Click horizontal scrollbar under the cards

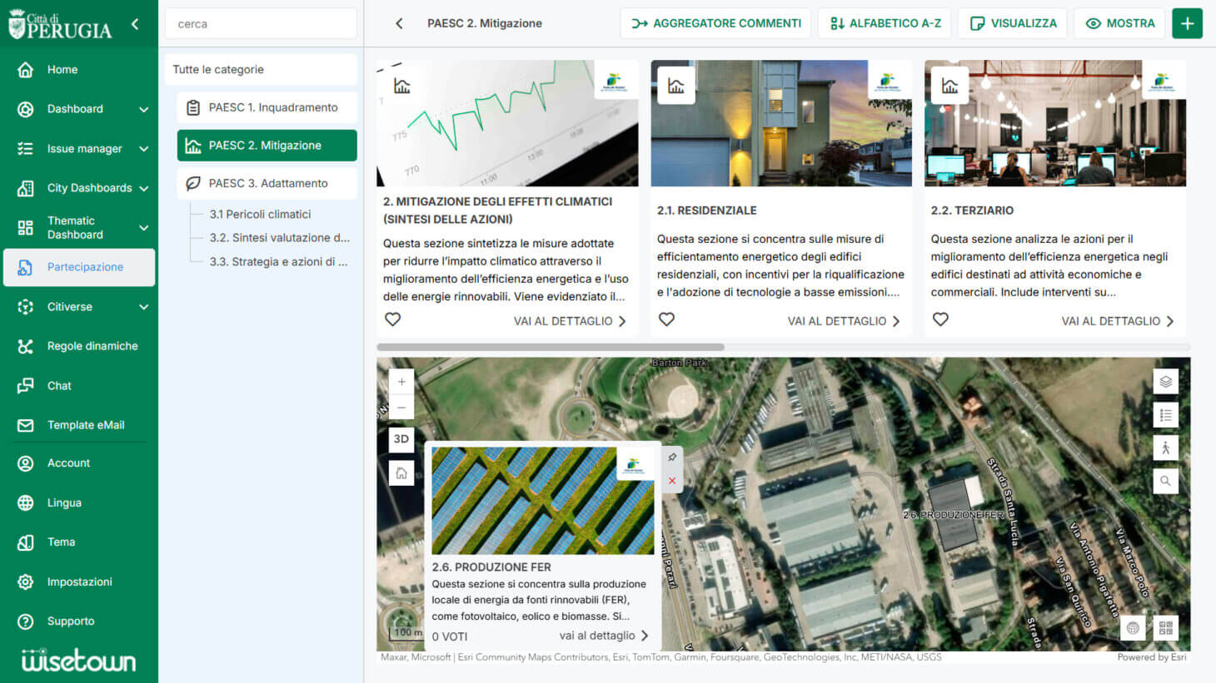pyautogui.click(x=551, y=348)
